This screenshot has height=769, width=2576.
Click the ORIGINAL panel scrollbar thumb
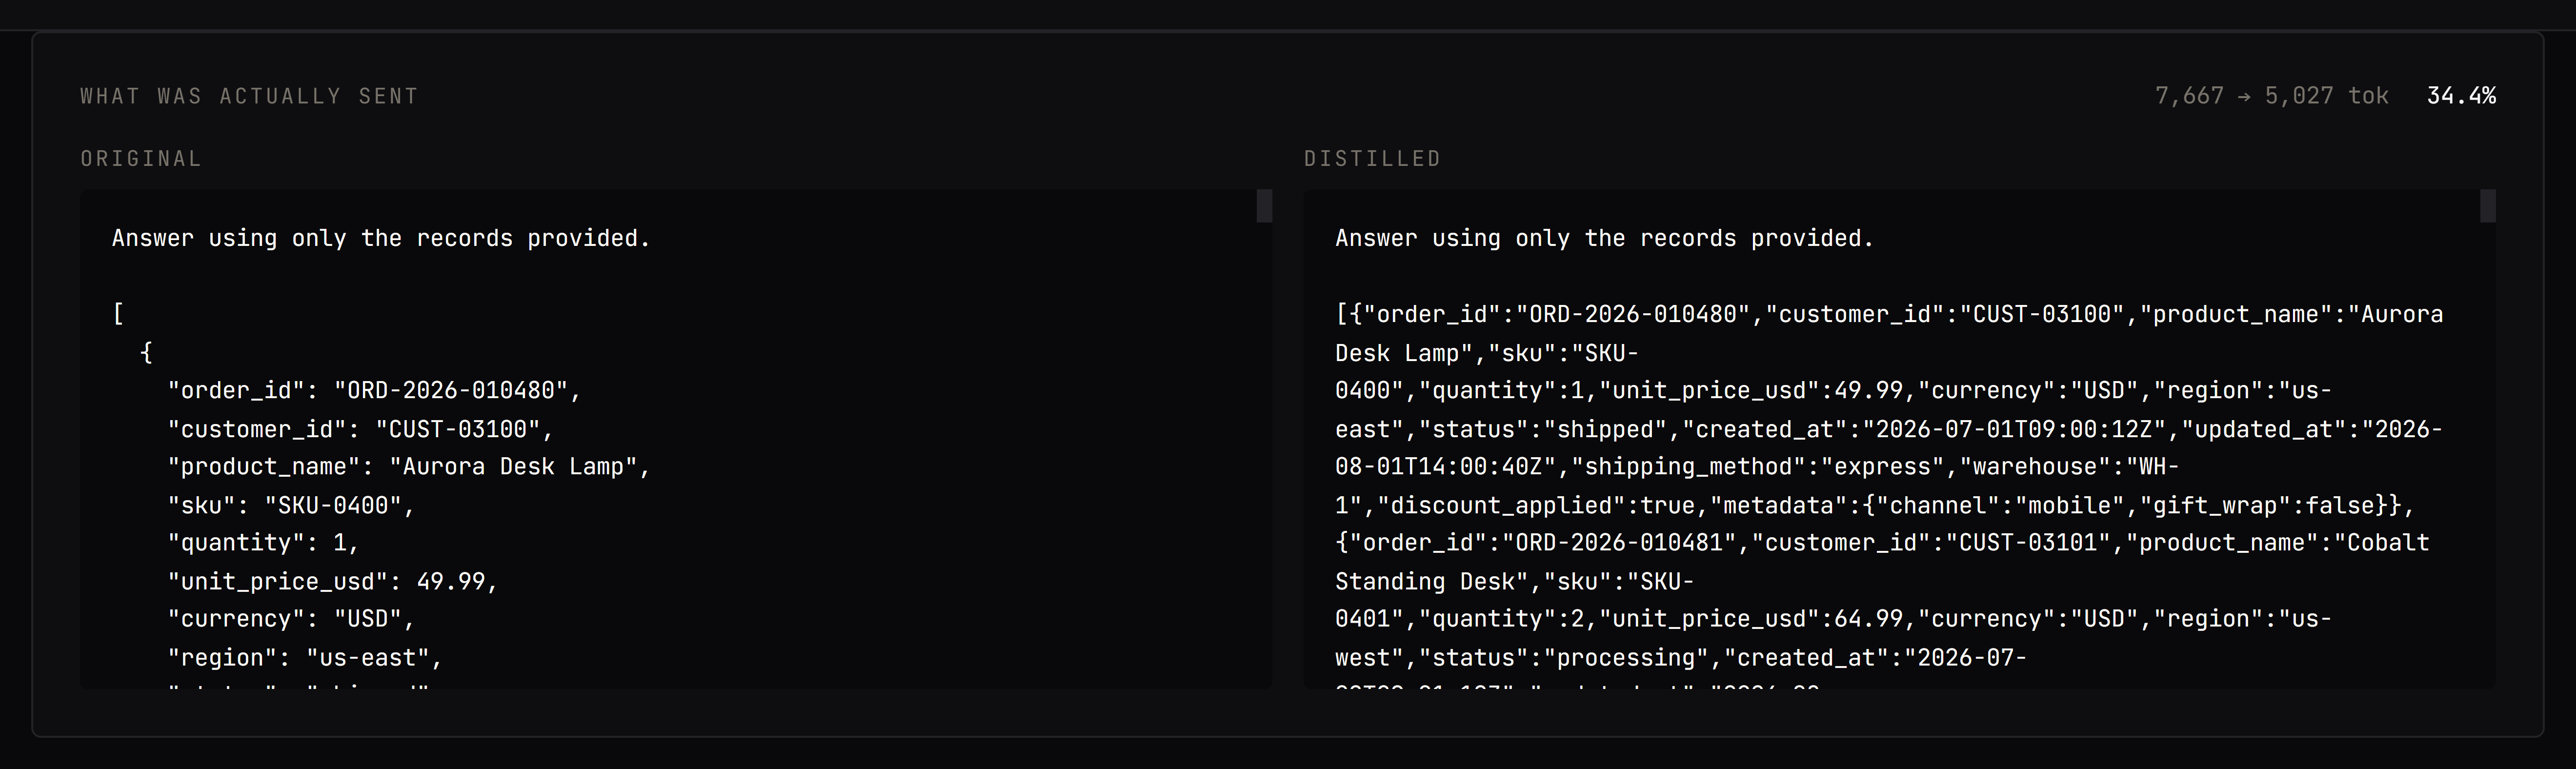(x=1264, y=206)
